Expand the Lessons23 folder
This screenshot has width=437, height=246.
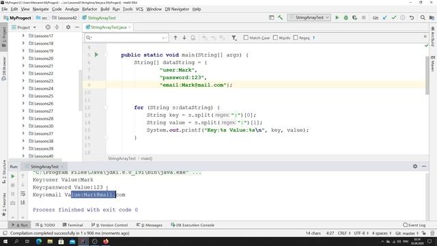pyautogui.click(x=23, y=81)
